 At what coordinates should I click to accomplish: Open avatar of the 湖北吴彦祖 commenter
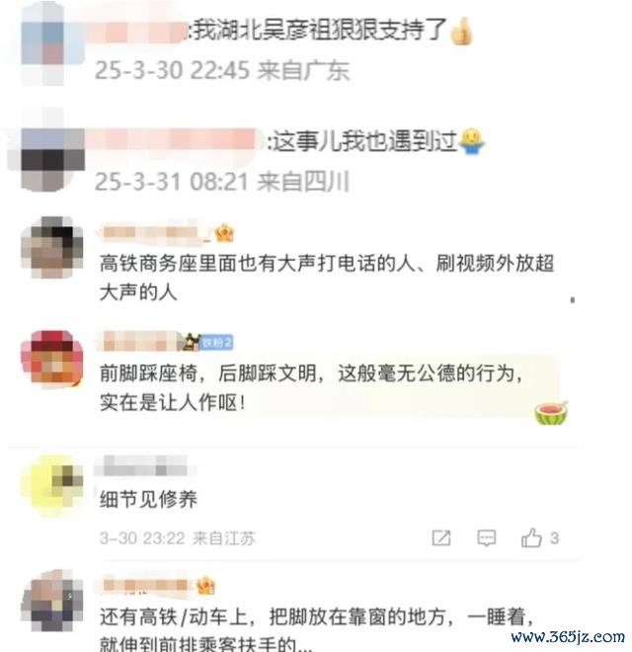(52, 44)
